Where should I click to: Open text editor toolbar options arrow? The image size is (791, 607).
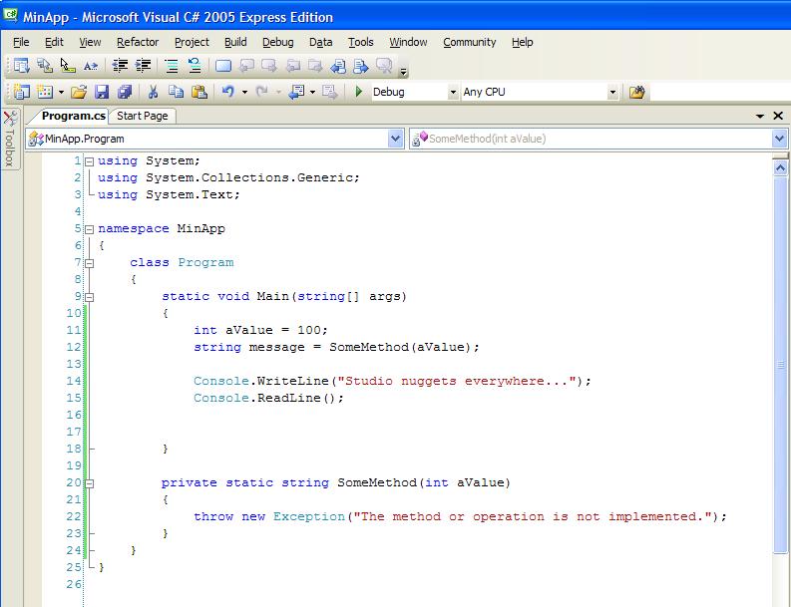point(403,72)
